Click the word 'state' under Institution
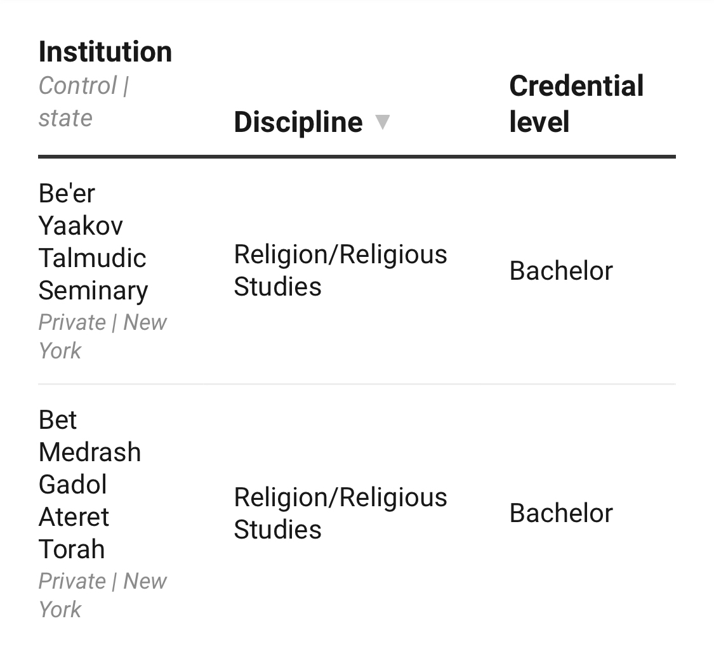The width and height of the screenshot is (714, 661). point(65,118)
